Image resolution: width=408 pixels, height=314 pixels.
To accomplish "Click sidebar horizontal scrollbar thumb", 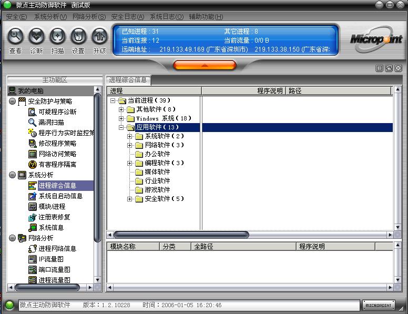I will pos(47,288).
